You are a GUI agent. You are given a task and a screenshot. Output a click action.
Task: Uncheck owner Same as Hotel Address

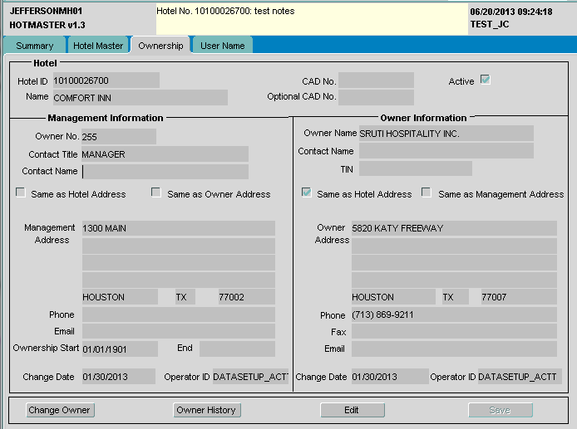[x=306, y=193]
